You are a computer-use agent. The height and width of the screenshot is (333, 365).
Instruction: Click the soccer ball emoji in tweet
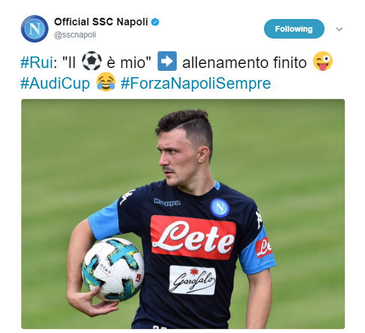[x=92, y=61]
